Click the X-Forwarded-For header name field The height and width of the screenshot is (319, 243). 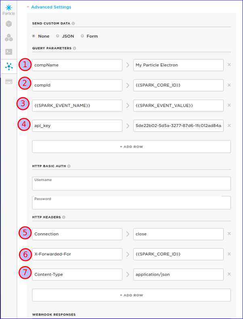pyautogui.click(x=77, y=254)
